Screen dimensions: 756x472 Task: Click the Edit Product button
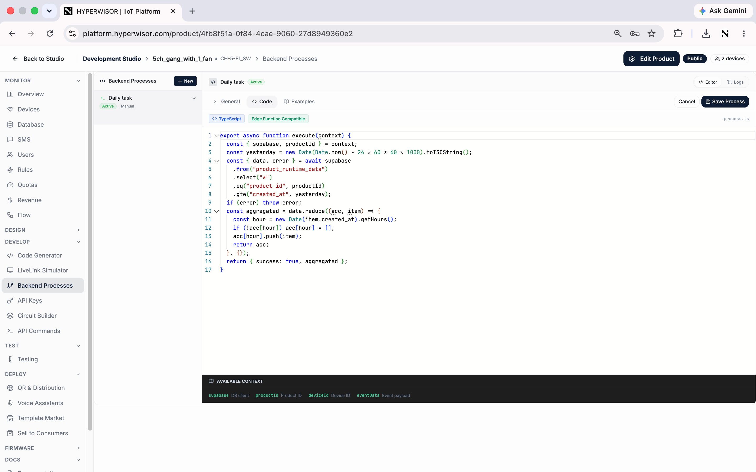tap(651, 59)
